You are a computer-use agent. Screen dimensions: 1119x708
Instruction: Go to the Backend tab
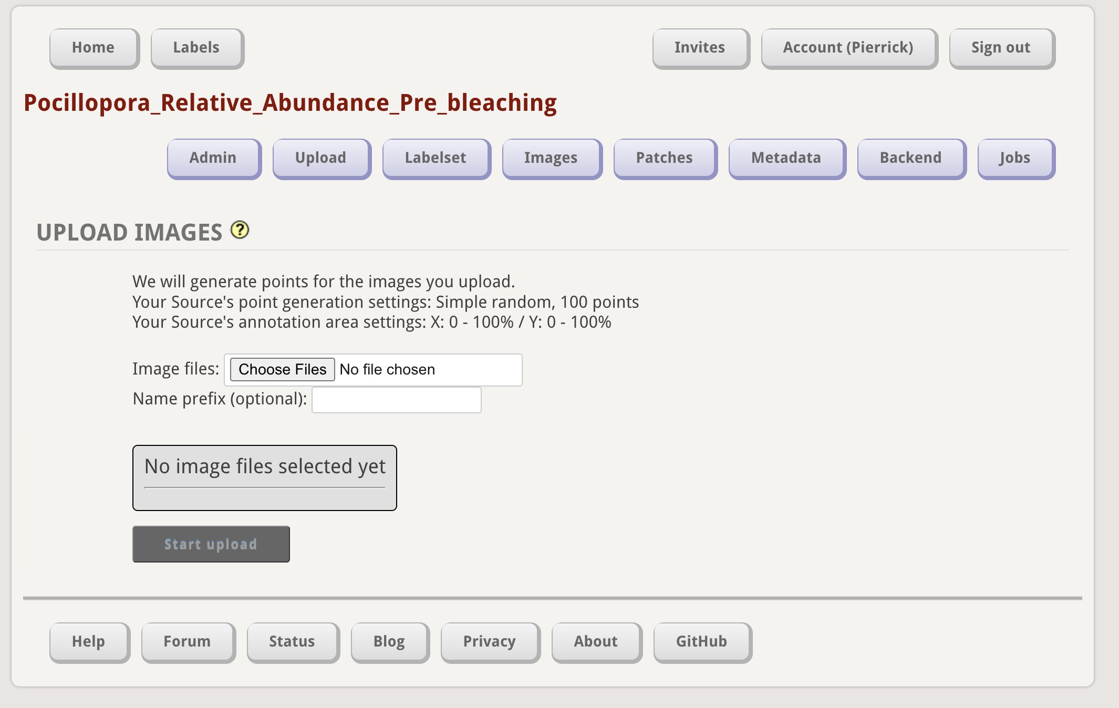[x=911, y=158]
